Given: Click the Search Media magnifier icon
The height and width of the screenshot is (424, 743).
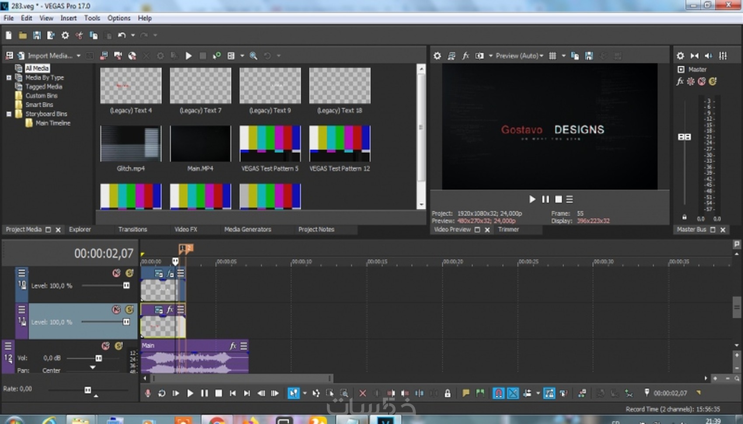Looking at the screenshot, I should tap(253, 56).
